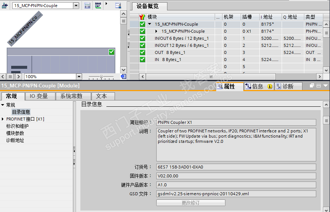
Task: Click the float inspector window icon
Action: (312, 86)
